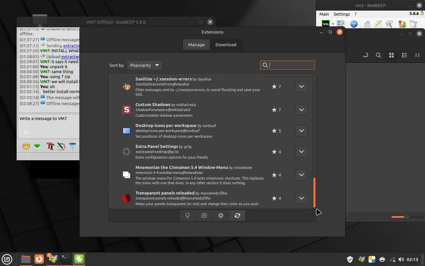Image resolution: width=425 pixels, height=266 pixels.
Task: Click the Custom Shadows red S icon
Action: click(x=127, y=110)
